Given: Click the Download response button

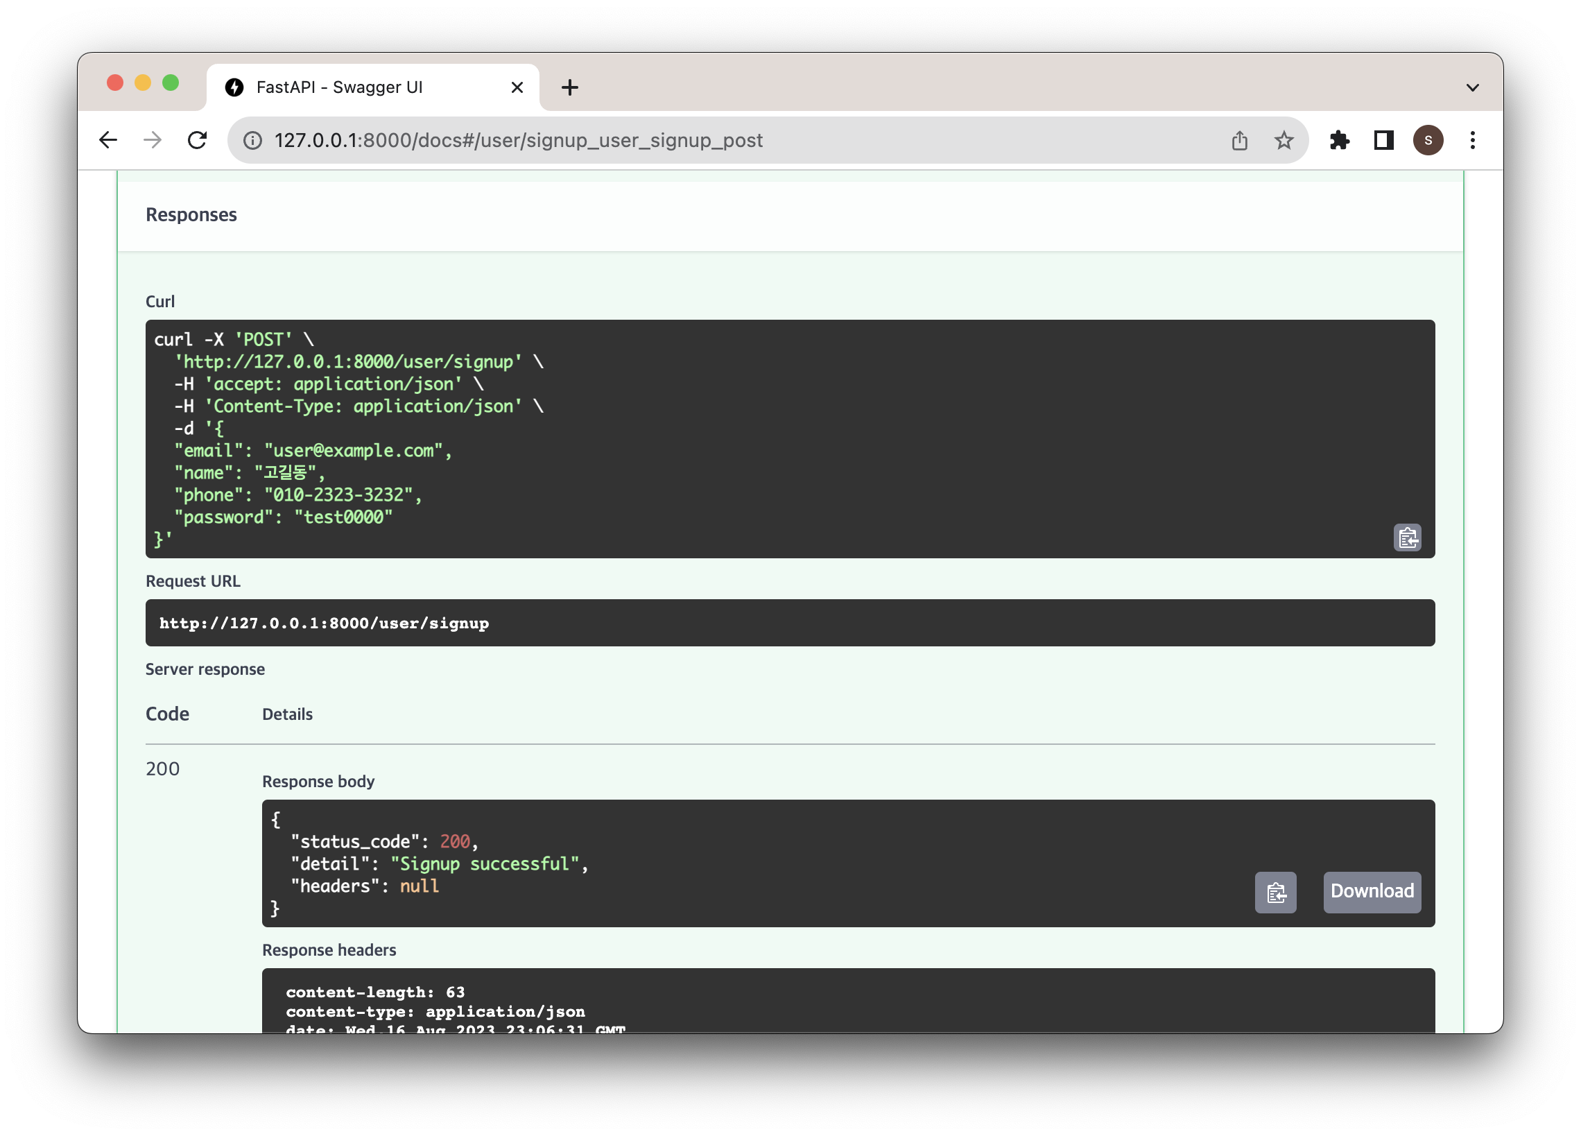Looking at the screenshot, I should pyautogui.click(x=1371, y=891).
